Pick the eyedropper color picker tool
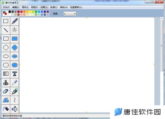This screenshot has width=165, height=119. tap(15, 83)
